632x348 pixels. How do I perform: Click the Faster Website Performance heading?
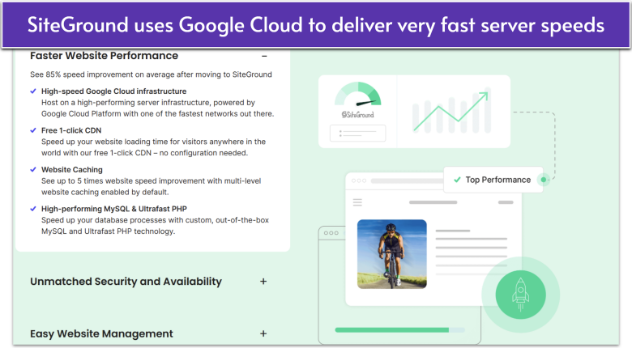click(104, 56)
